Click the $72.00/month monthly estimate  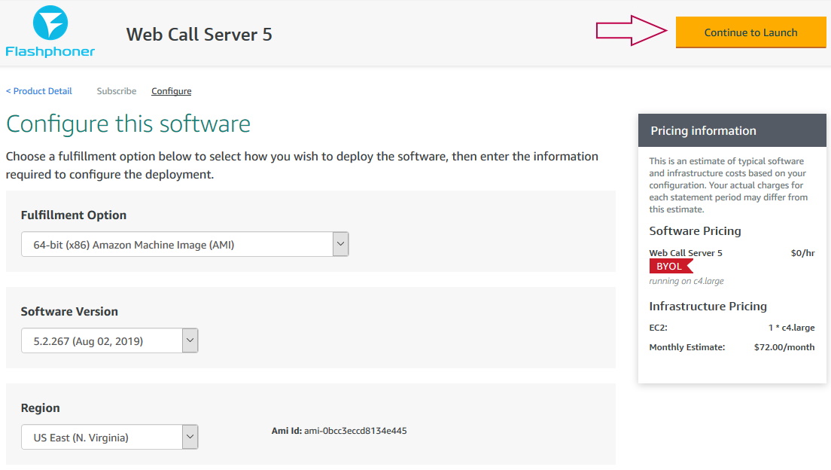pyautogui.click(x=784, y=347)
